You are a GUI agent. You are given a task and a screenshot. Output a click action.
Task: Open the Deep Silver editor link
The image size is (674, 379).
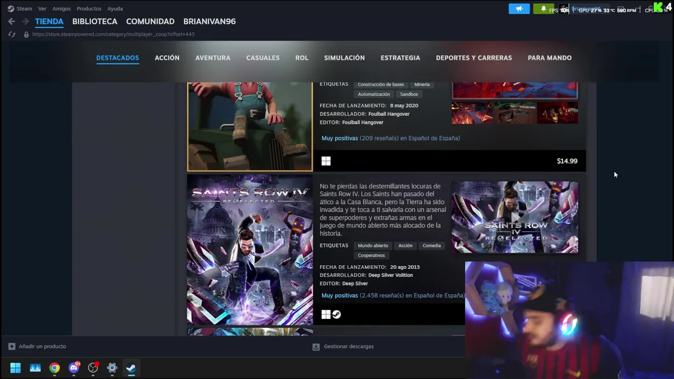(355, 284)
